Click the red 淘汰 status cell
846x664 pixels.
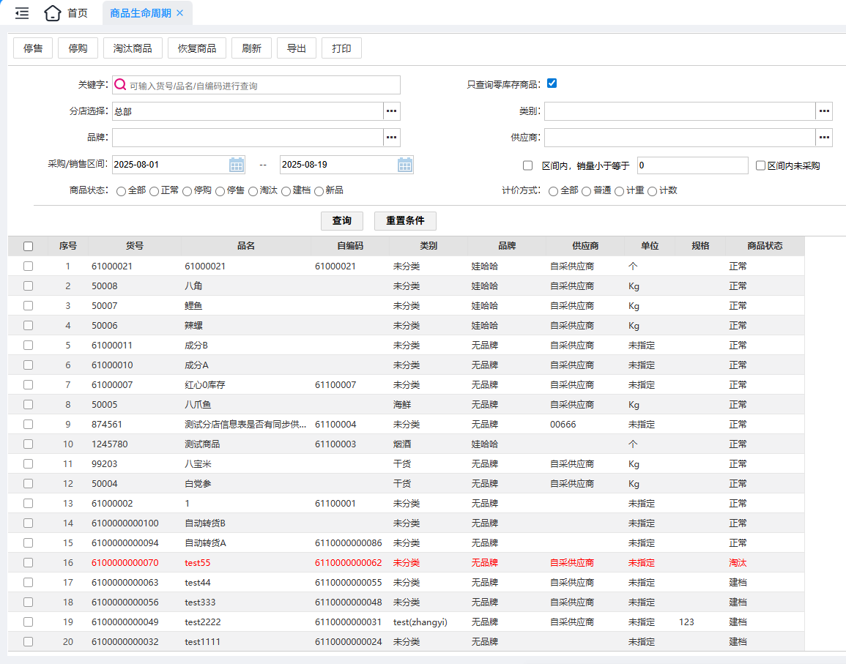click(738, 562)
